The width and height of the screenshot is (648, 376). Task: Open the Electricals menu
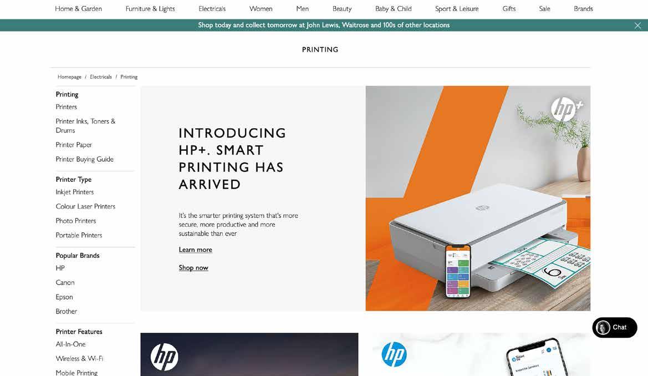click(212, 9)
